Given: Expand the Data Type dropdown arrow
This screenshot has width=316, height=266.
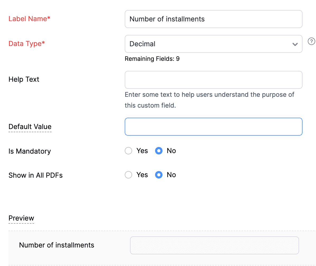Looking at the screenshot, I should 295,44.
